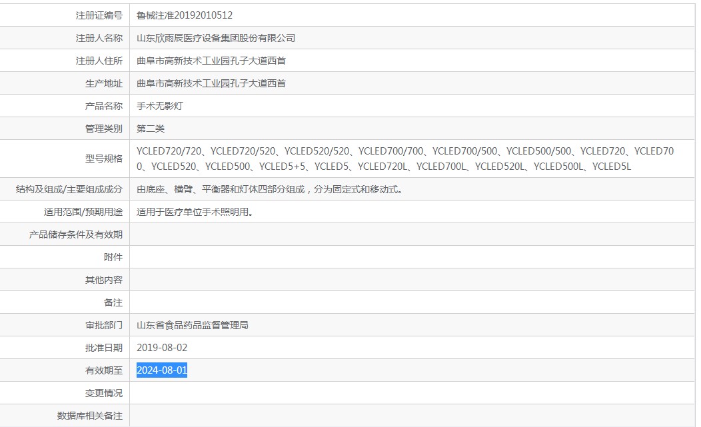
Task: Click the label 有效期至
Action: 104,370
